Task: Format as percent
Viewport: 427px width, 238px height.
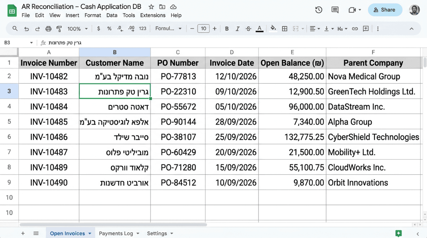Action: click(109, 29)
